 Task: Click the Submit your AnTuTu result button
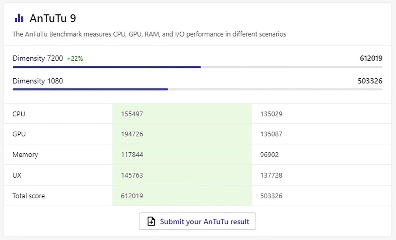pyautogui.click(x=197, y=221)
